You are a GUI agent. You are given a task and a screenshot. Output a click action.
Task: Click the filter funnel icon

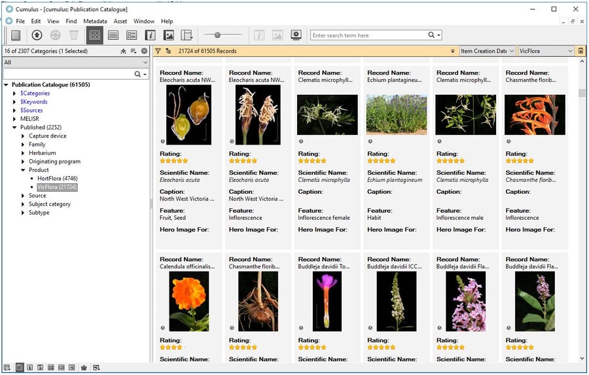point(158,51)
